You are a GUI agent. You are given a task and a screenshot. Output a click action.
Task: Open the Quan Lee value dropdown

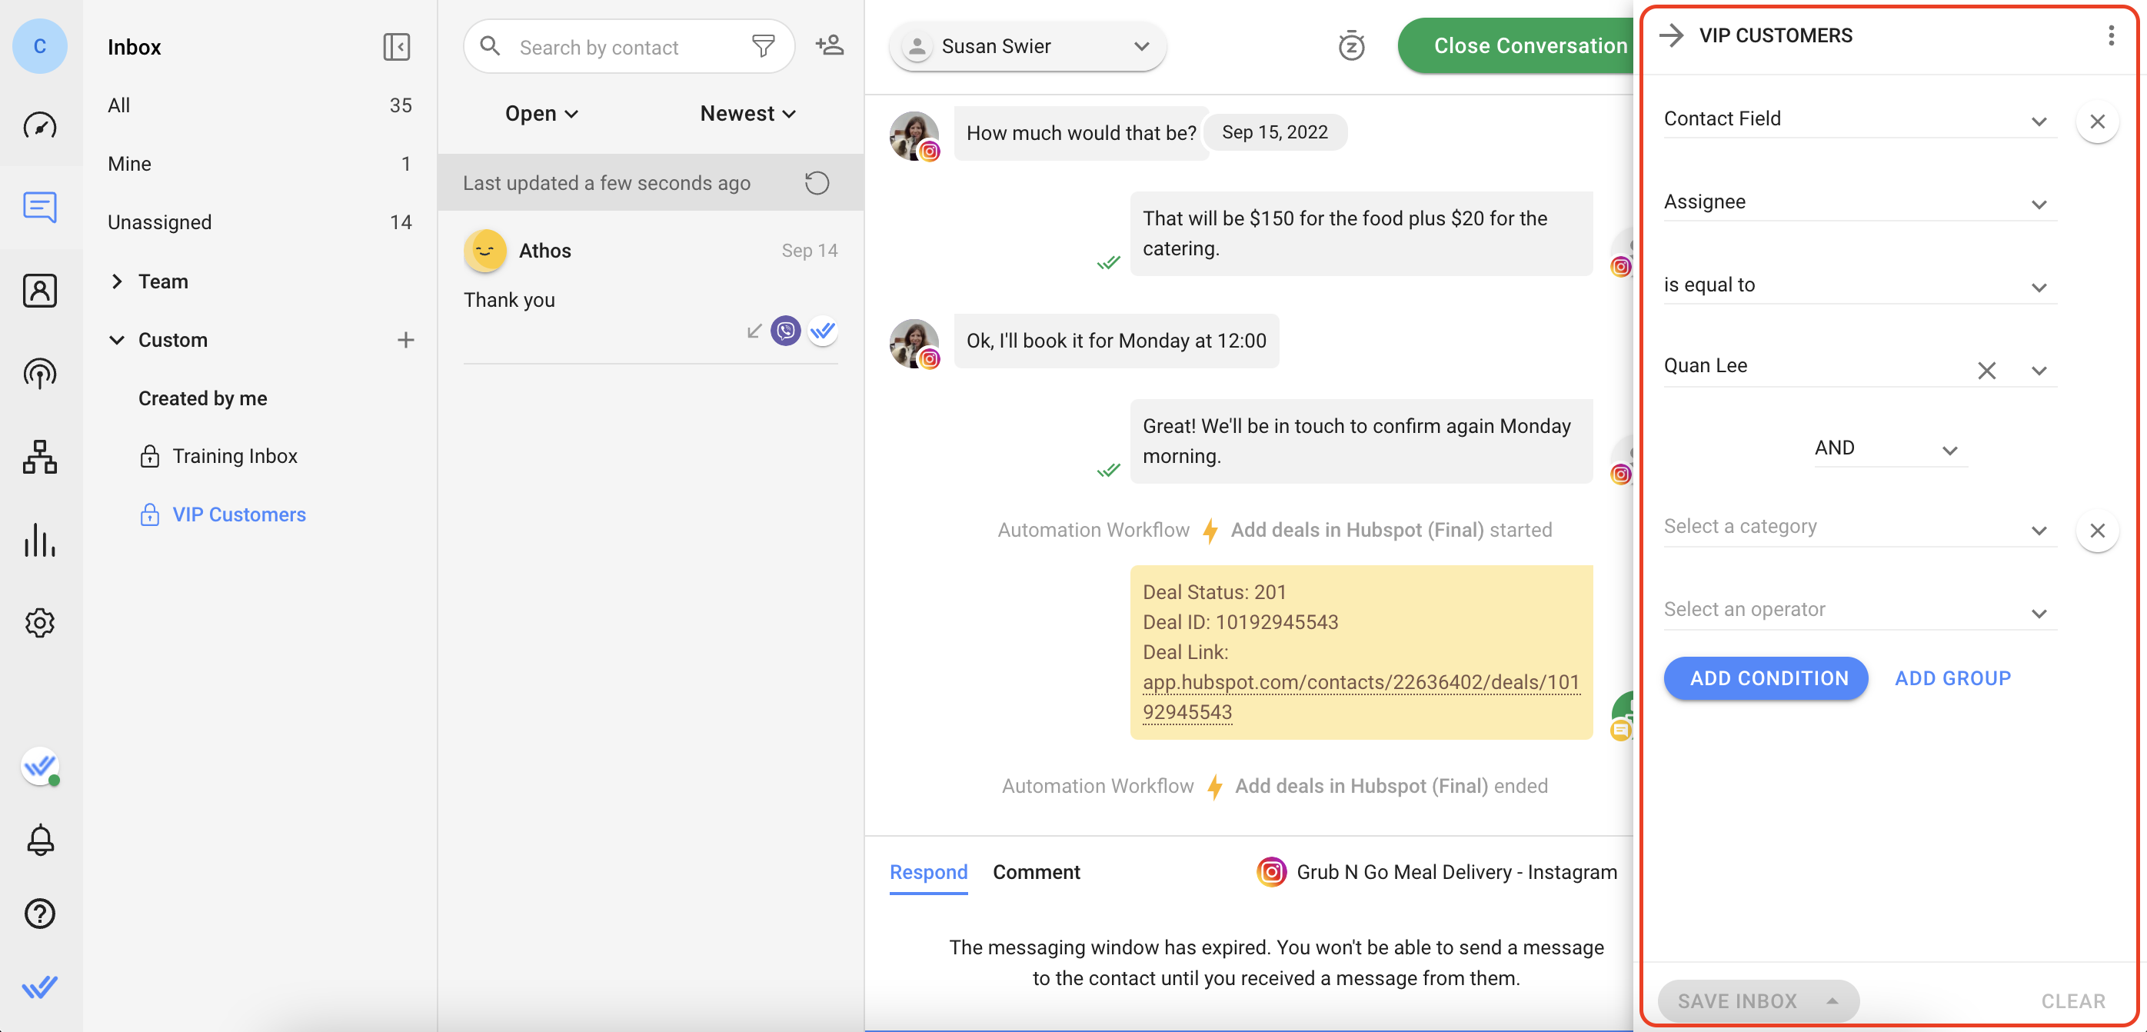tap(2039, 371)
